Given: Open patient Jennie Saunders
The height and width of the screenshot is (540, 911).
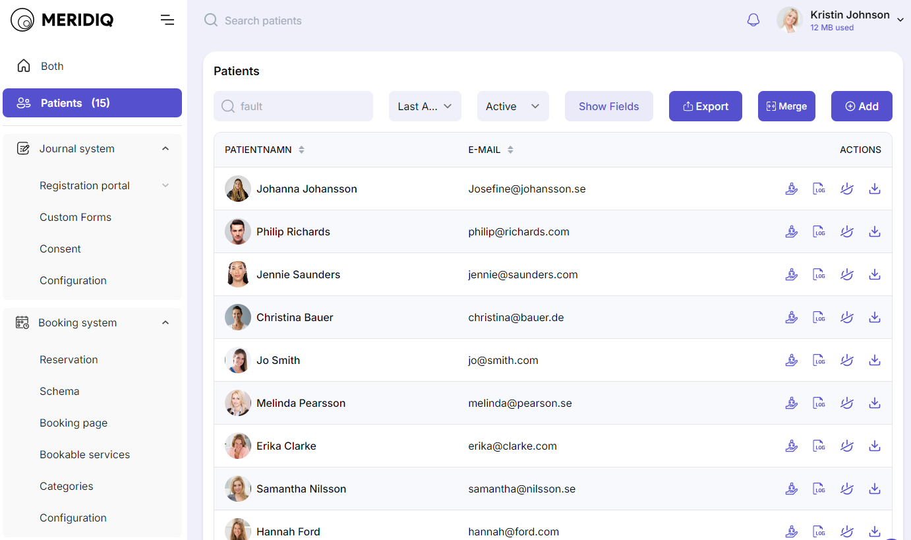Looking at the screenshot, I should click(299, 274).
